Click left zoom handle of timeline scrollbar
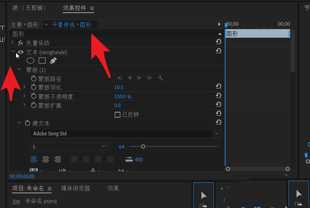Image resolution: width=310 pixels, height=208 pixels. (x=228, y=169)
